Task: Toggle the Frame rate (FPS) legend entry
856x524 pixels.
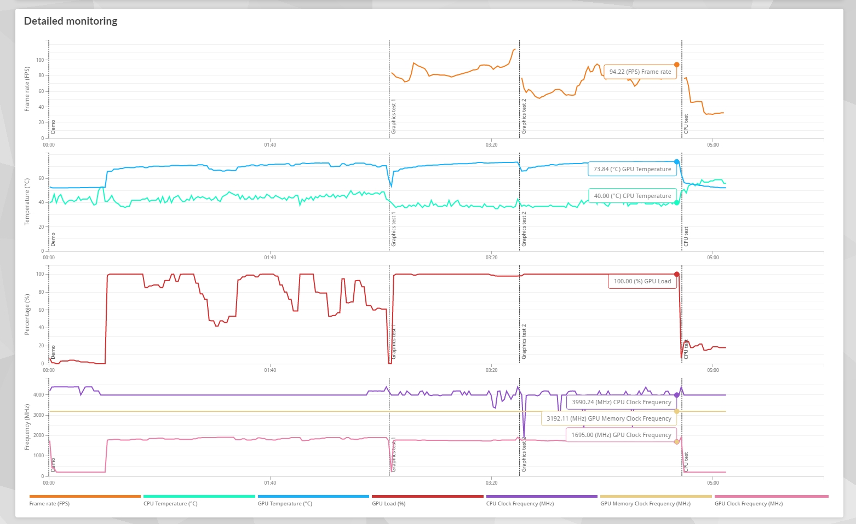Action: (49, 503)
